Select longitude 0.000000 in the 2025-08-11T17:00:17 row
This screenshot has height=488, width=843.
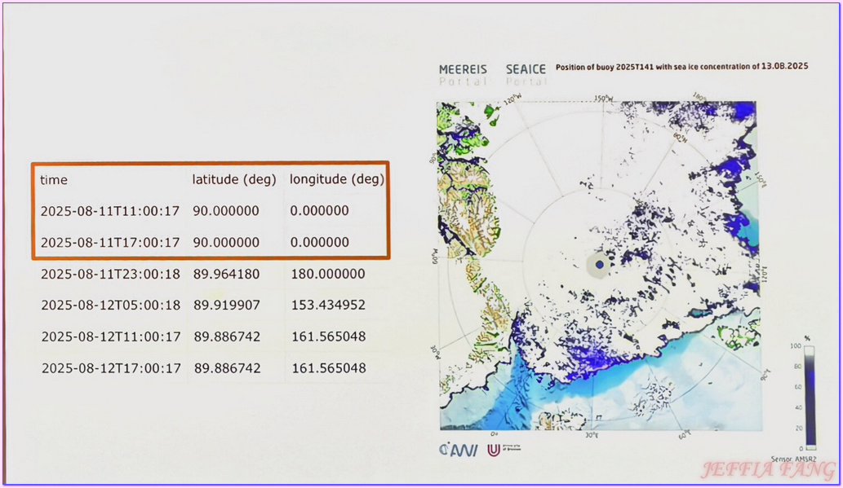click(319, 243)
